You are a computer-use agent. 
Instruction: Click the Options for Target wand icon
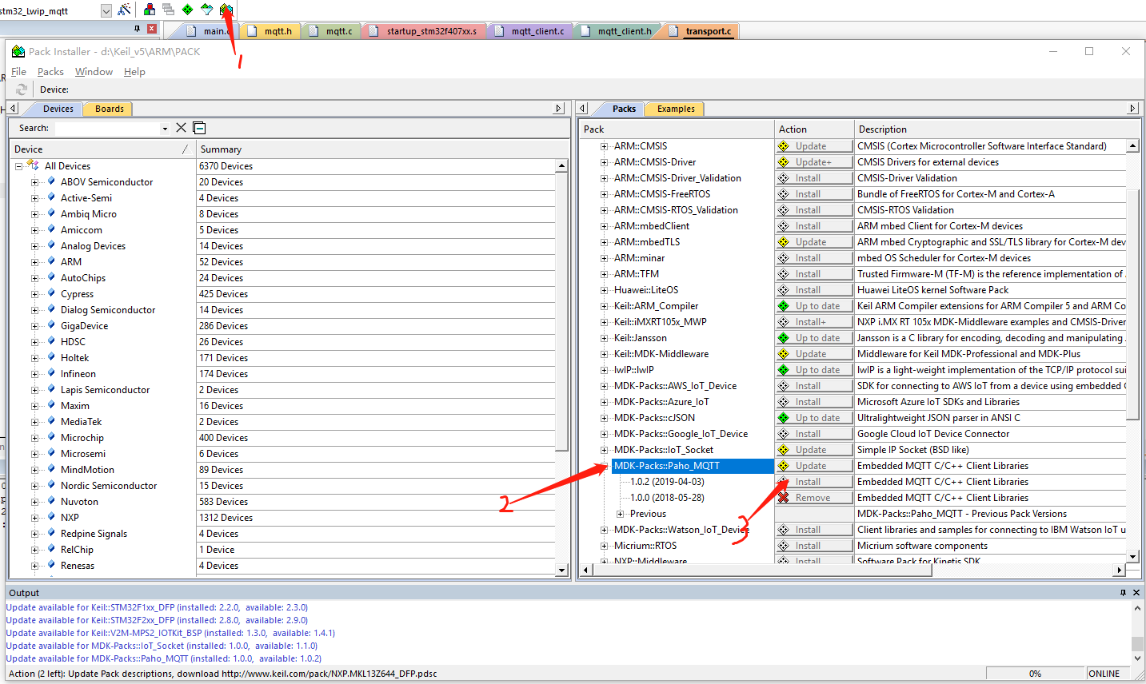point(124,10)
